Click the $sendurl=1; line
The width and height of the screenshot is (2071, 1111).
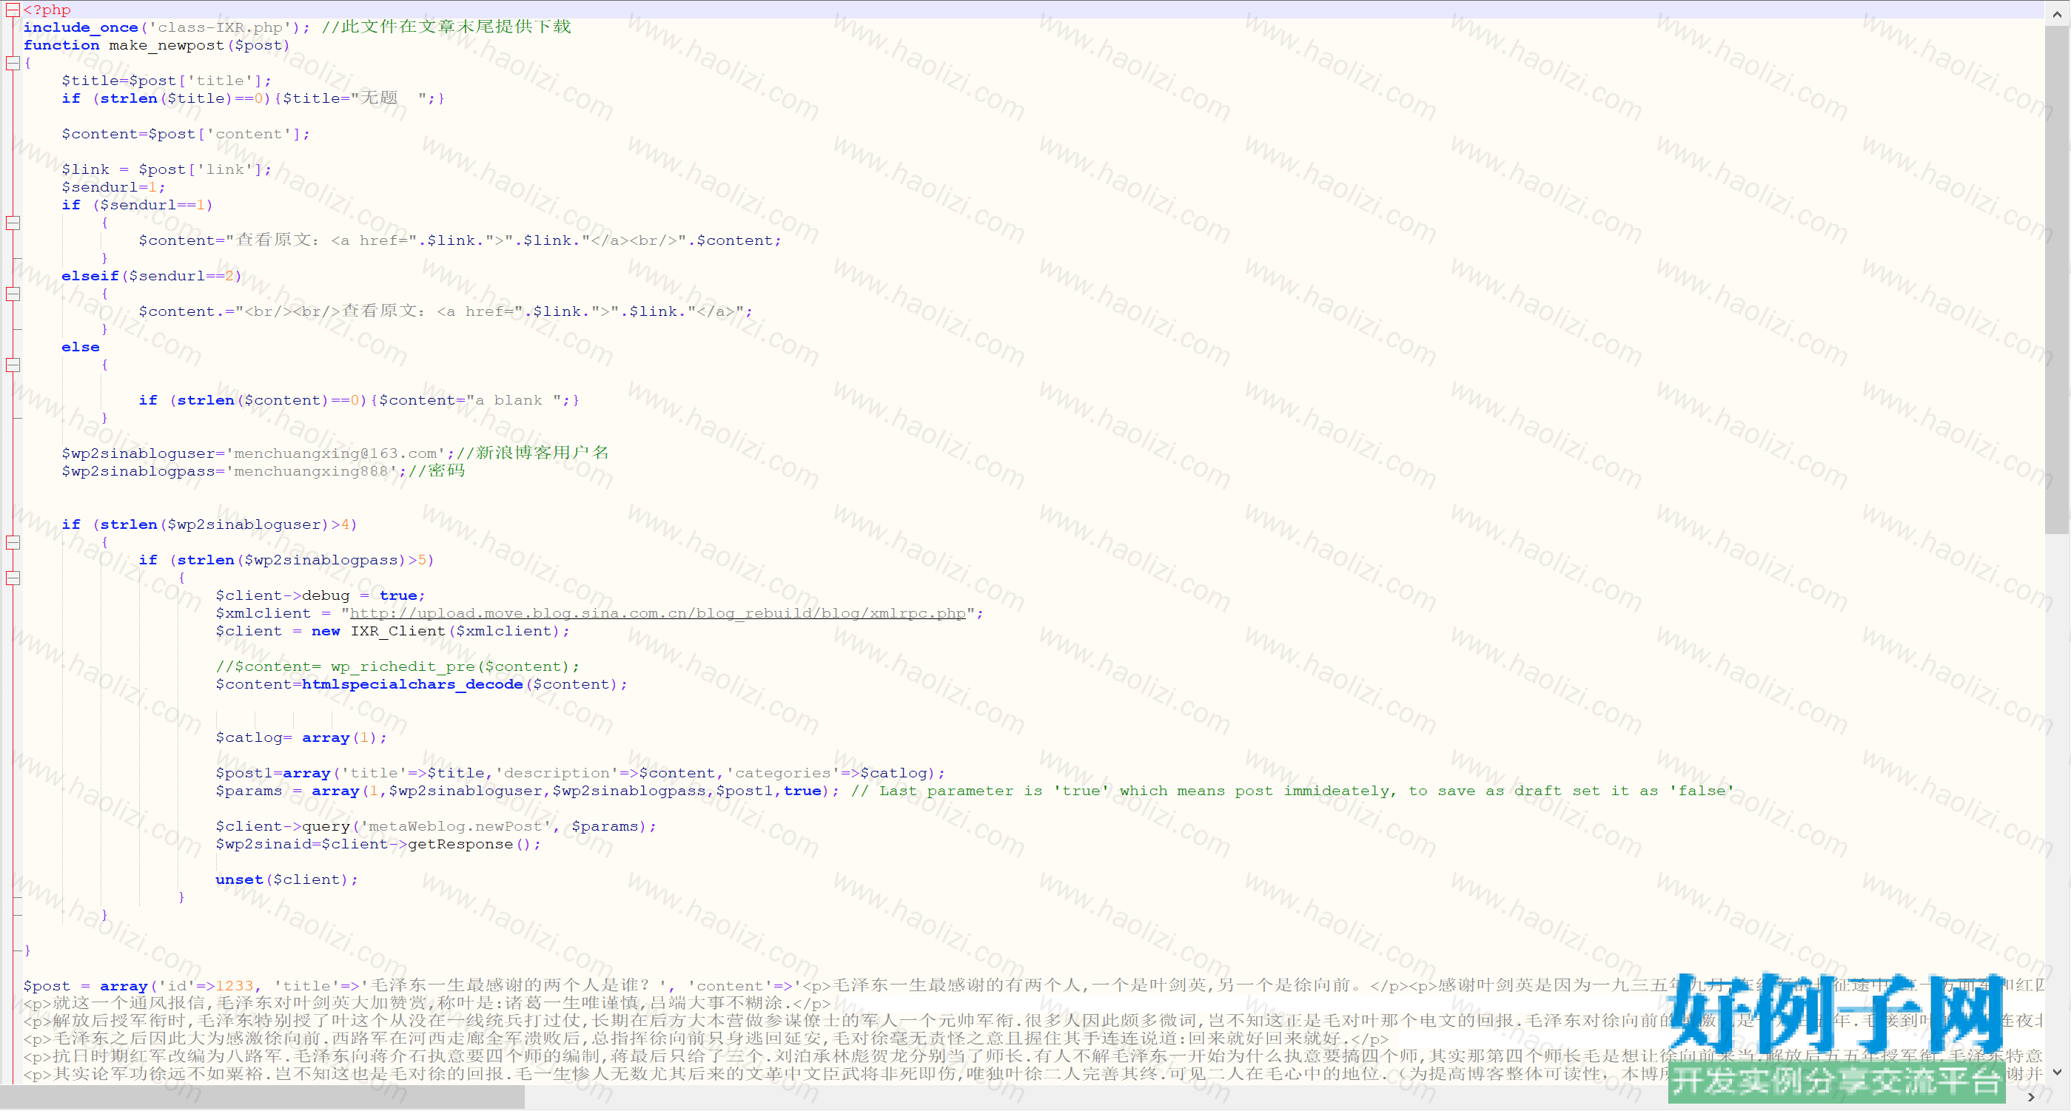[113, 186]
